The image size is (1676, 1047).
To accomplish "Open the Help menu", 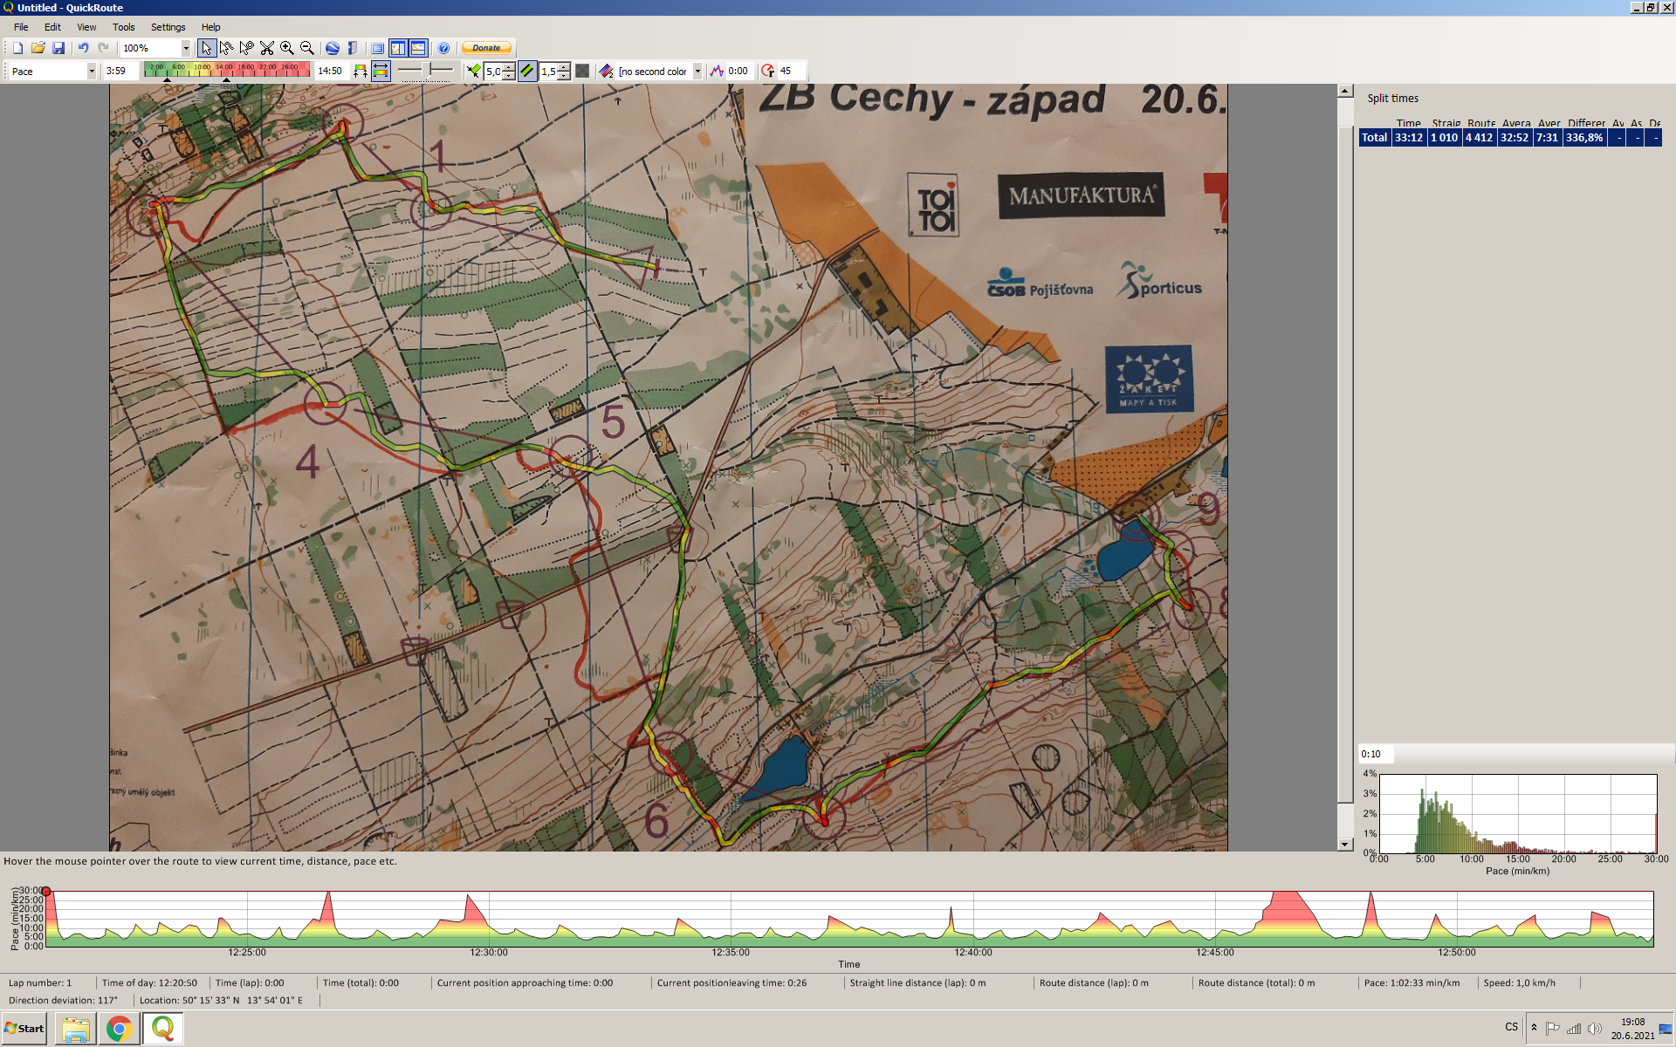I will 210,27.
